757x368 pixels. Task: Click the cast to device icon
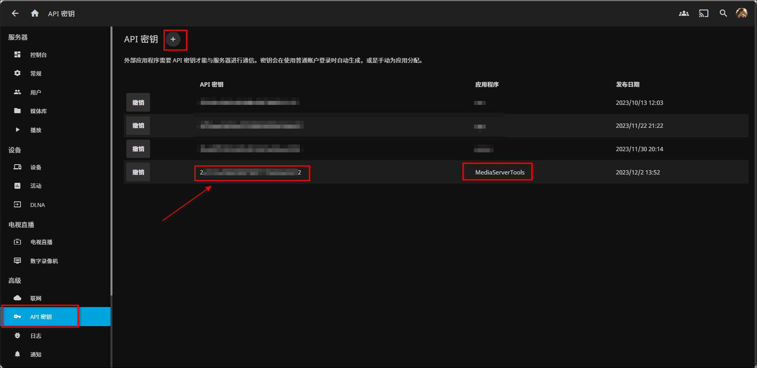(x=704, y=13)
